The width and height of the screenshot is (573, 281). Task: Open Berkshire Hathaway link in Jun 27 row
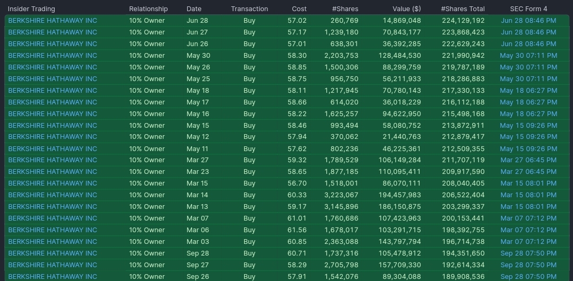pyautogui.click(x=53, y=32)
